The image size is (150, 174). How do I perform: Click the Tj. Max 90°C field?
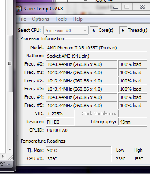[x=78, y=150]
